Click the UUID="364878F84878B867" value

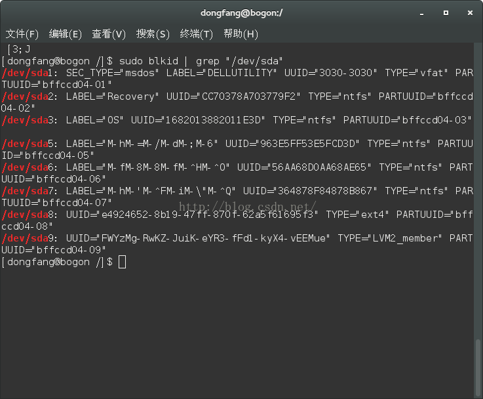click(310, 191)
